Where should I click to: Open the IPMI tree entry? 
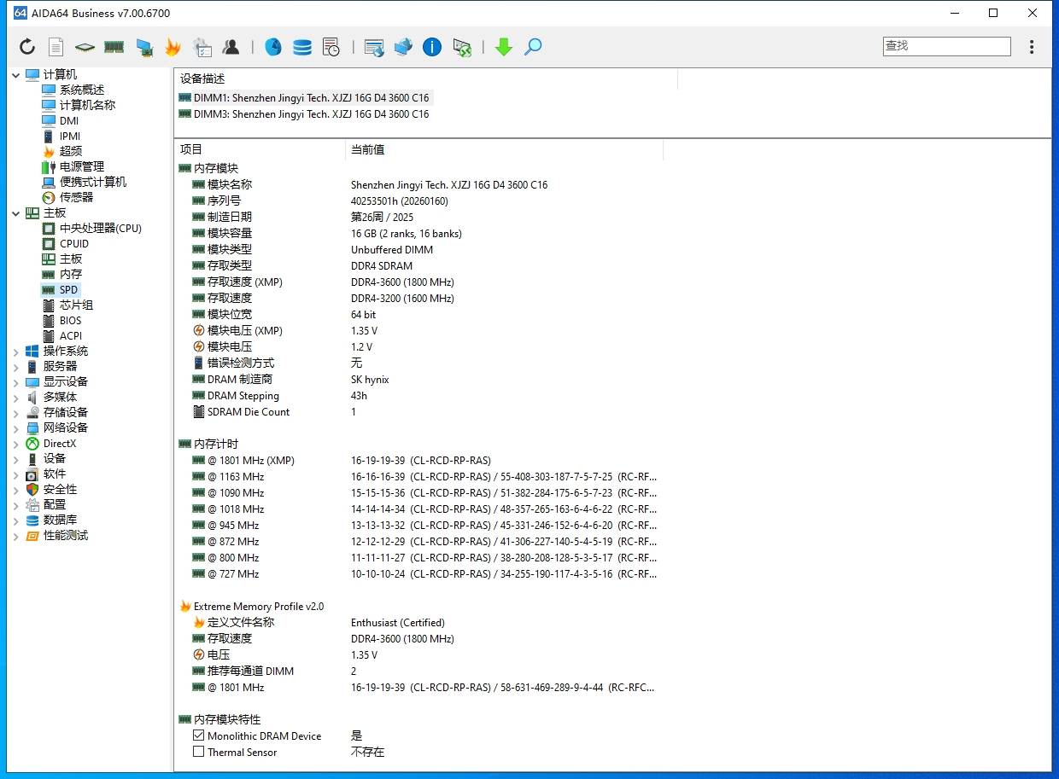pos(70,136)
